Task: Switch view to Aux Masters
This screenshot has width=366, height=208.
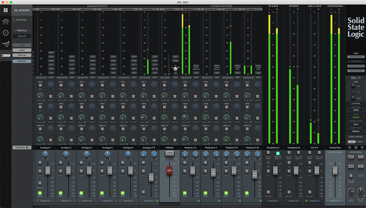Action: (x=356, y=70)
